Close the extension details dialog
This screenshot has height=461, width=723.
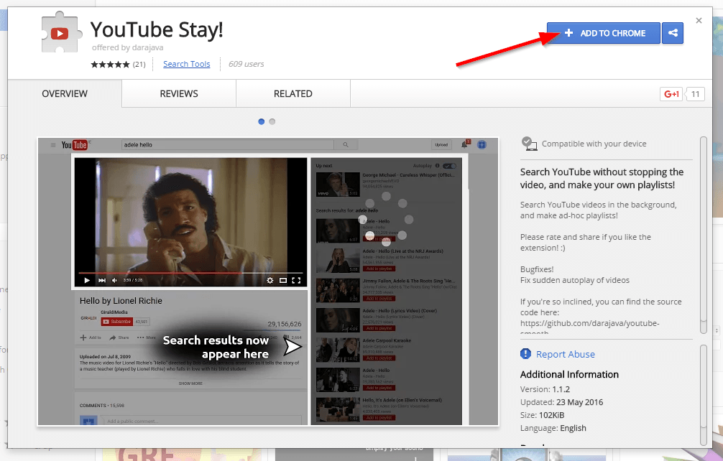coord(699,20)
